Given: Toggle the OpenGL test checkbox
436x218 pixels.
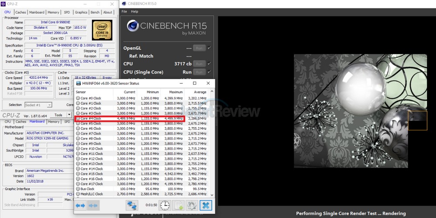Looking at the screenshot, I should (x=209, y=48).
